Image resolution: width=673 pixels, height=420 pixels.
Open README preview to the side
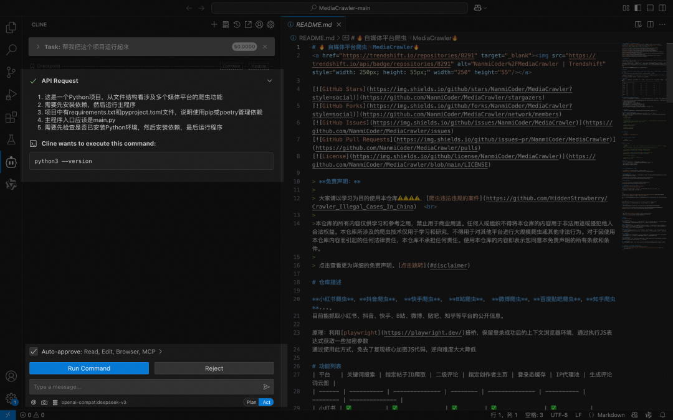coord(638,24)
